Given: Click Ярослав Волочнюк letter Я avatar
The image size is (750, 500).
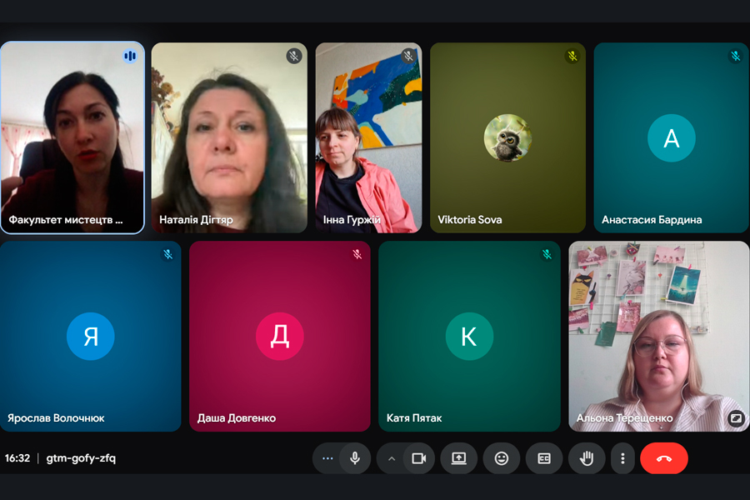Looking at the screenshot, I should click(x=90, y=337).
